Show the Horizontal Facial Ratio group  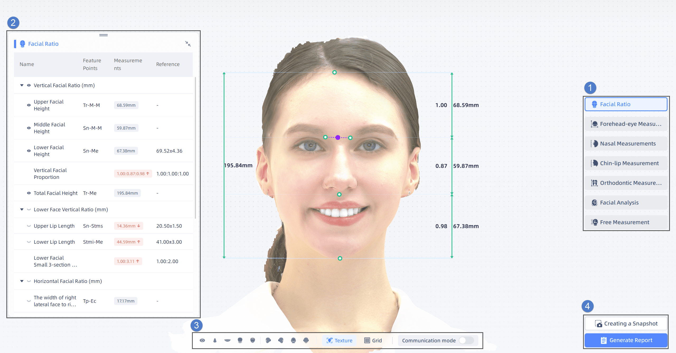pyautogui.click(x=29, y=281)
